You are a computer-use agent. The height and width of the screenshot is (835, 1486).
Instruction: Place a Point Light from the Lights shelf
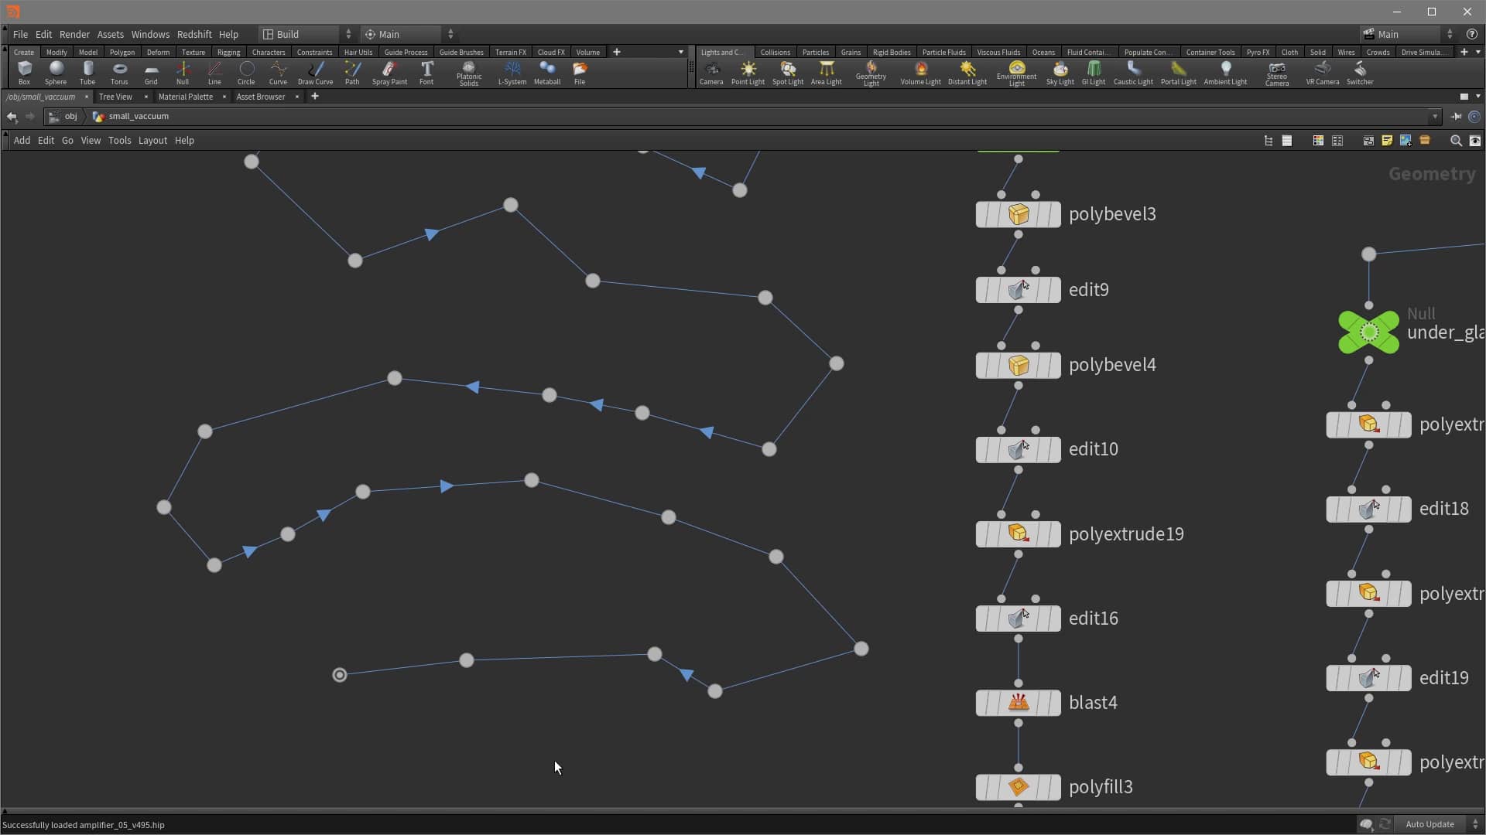tap(748, 73)
